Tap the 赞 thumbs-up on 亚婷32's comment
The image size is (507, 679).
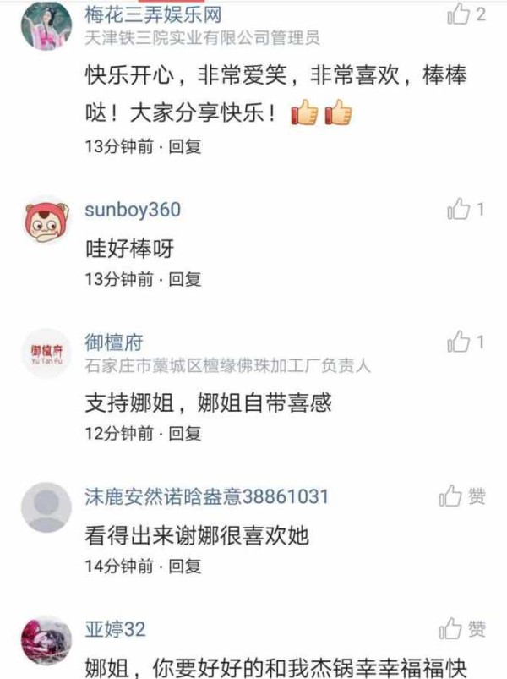pos(450,628)
